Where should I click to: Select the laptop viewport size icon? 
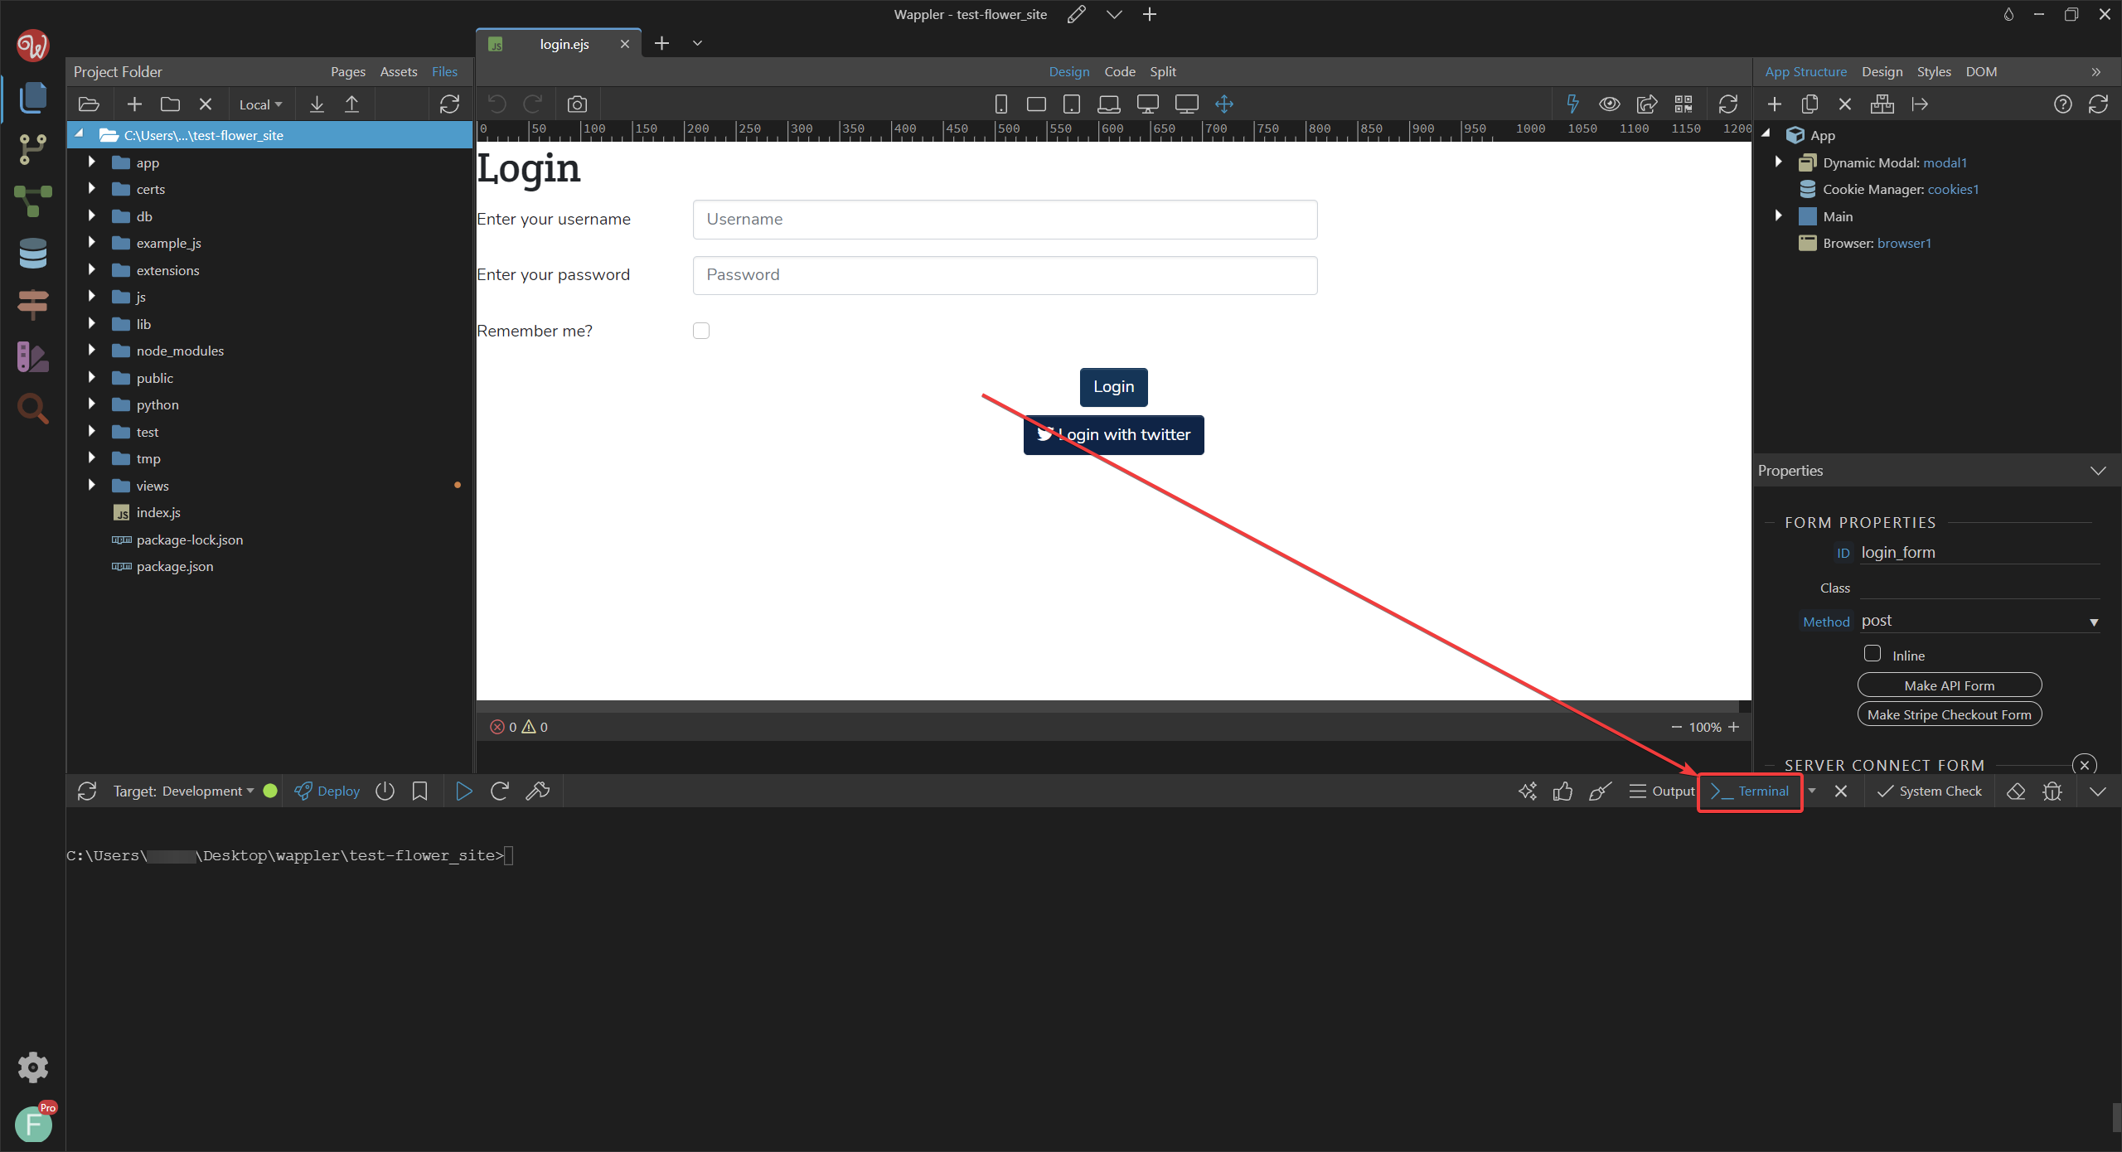[1108, 104]
